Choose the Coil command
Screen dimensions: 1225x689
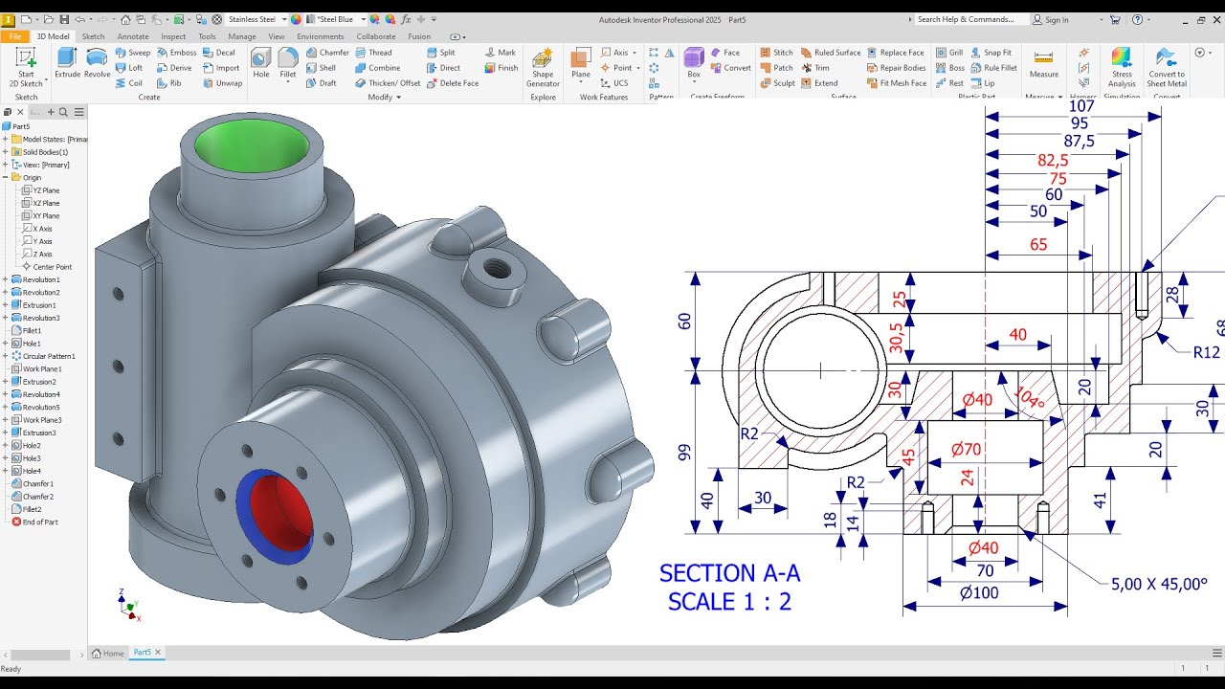click(x=129, y=83)
